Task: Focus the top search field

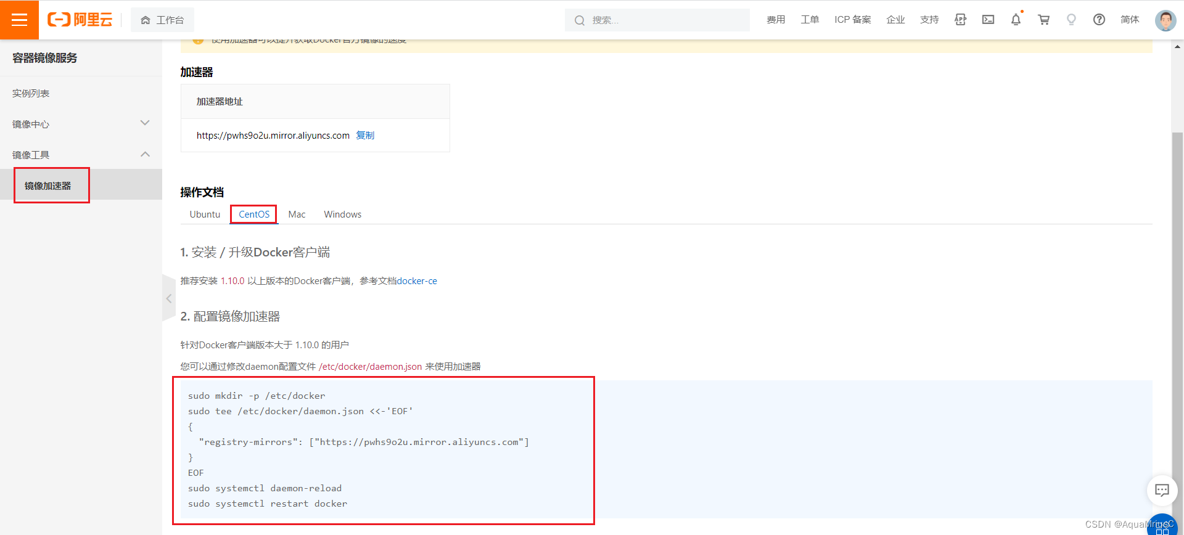Action: point(657,20)
